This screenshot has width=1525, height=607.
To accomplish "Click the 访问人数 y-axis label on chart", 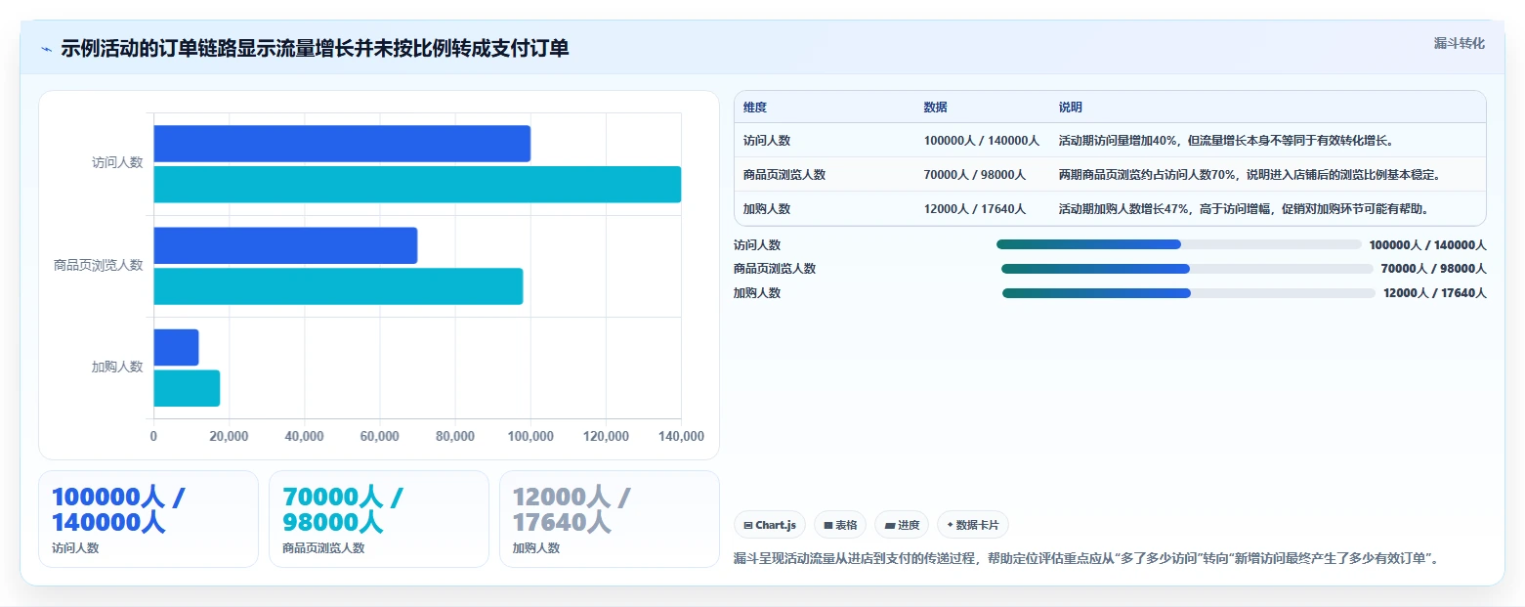I will [x=117, y=163].
